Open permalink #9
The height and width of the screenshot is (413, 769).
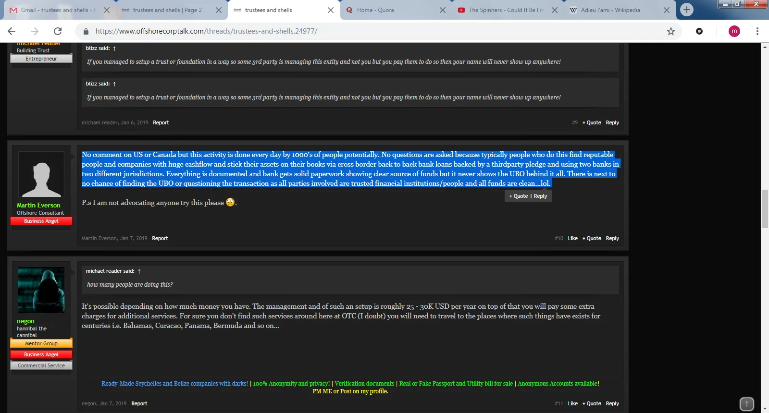tap(575, 122)
